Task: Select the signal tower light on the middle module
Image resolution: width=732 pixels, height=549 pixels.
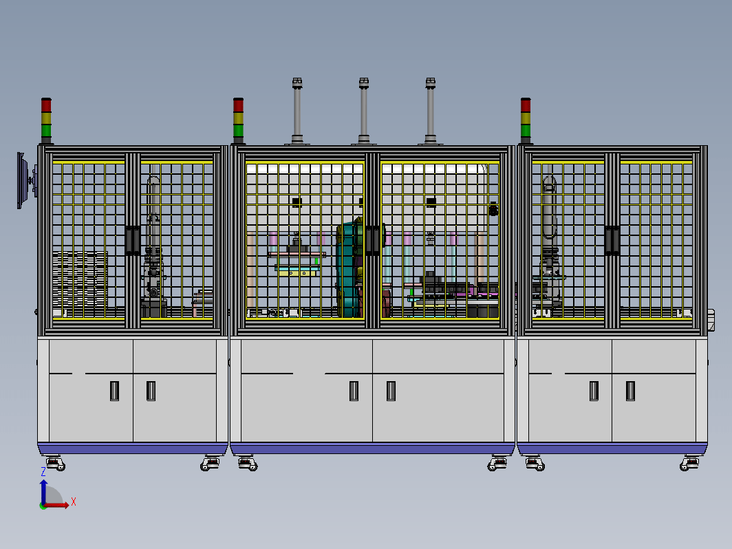Action: point(238,120)
